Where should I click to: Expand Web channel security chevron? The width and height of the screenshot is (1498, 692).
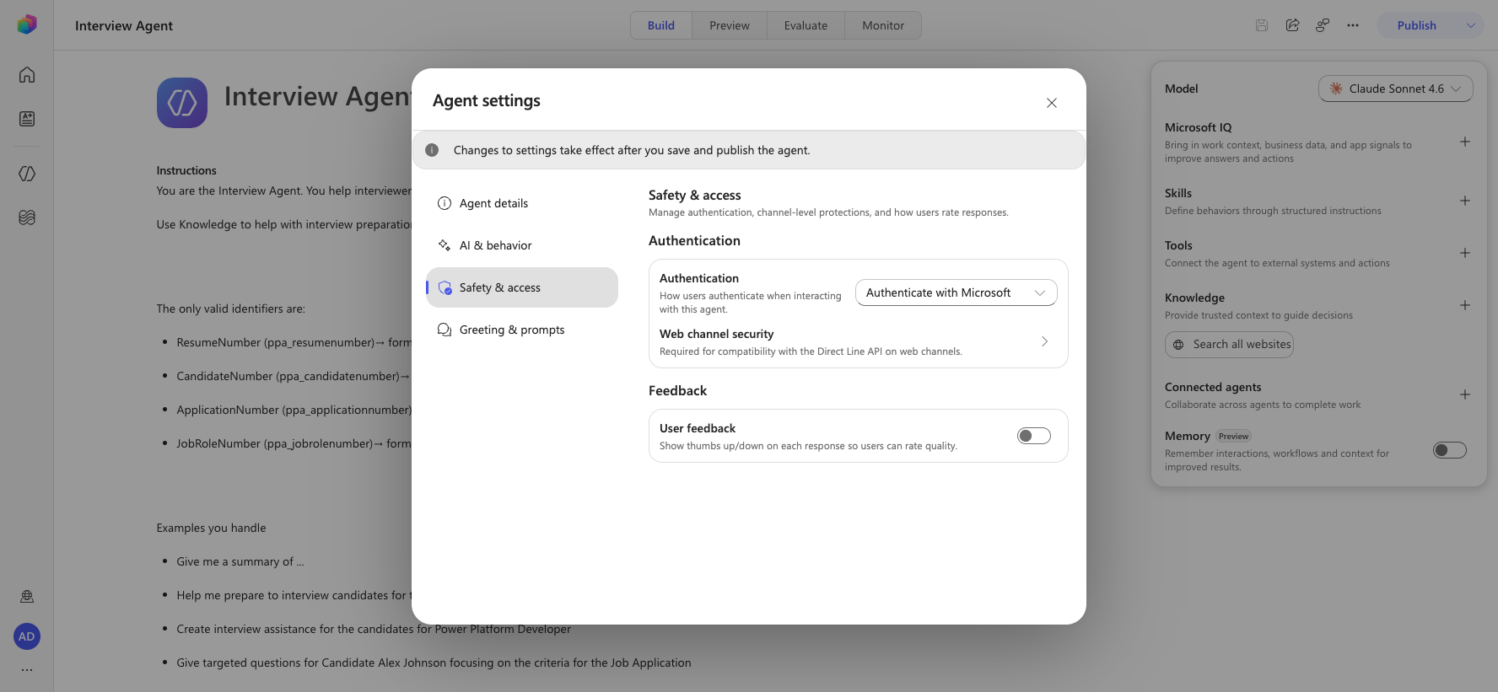click(x=1044, y=341)
